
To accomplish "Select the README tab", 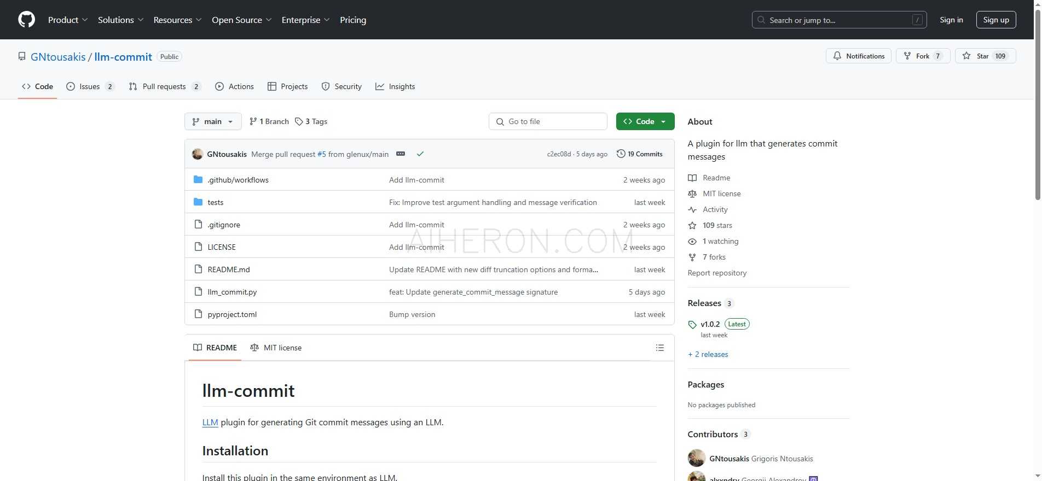I will pos(215,348).
